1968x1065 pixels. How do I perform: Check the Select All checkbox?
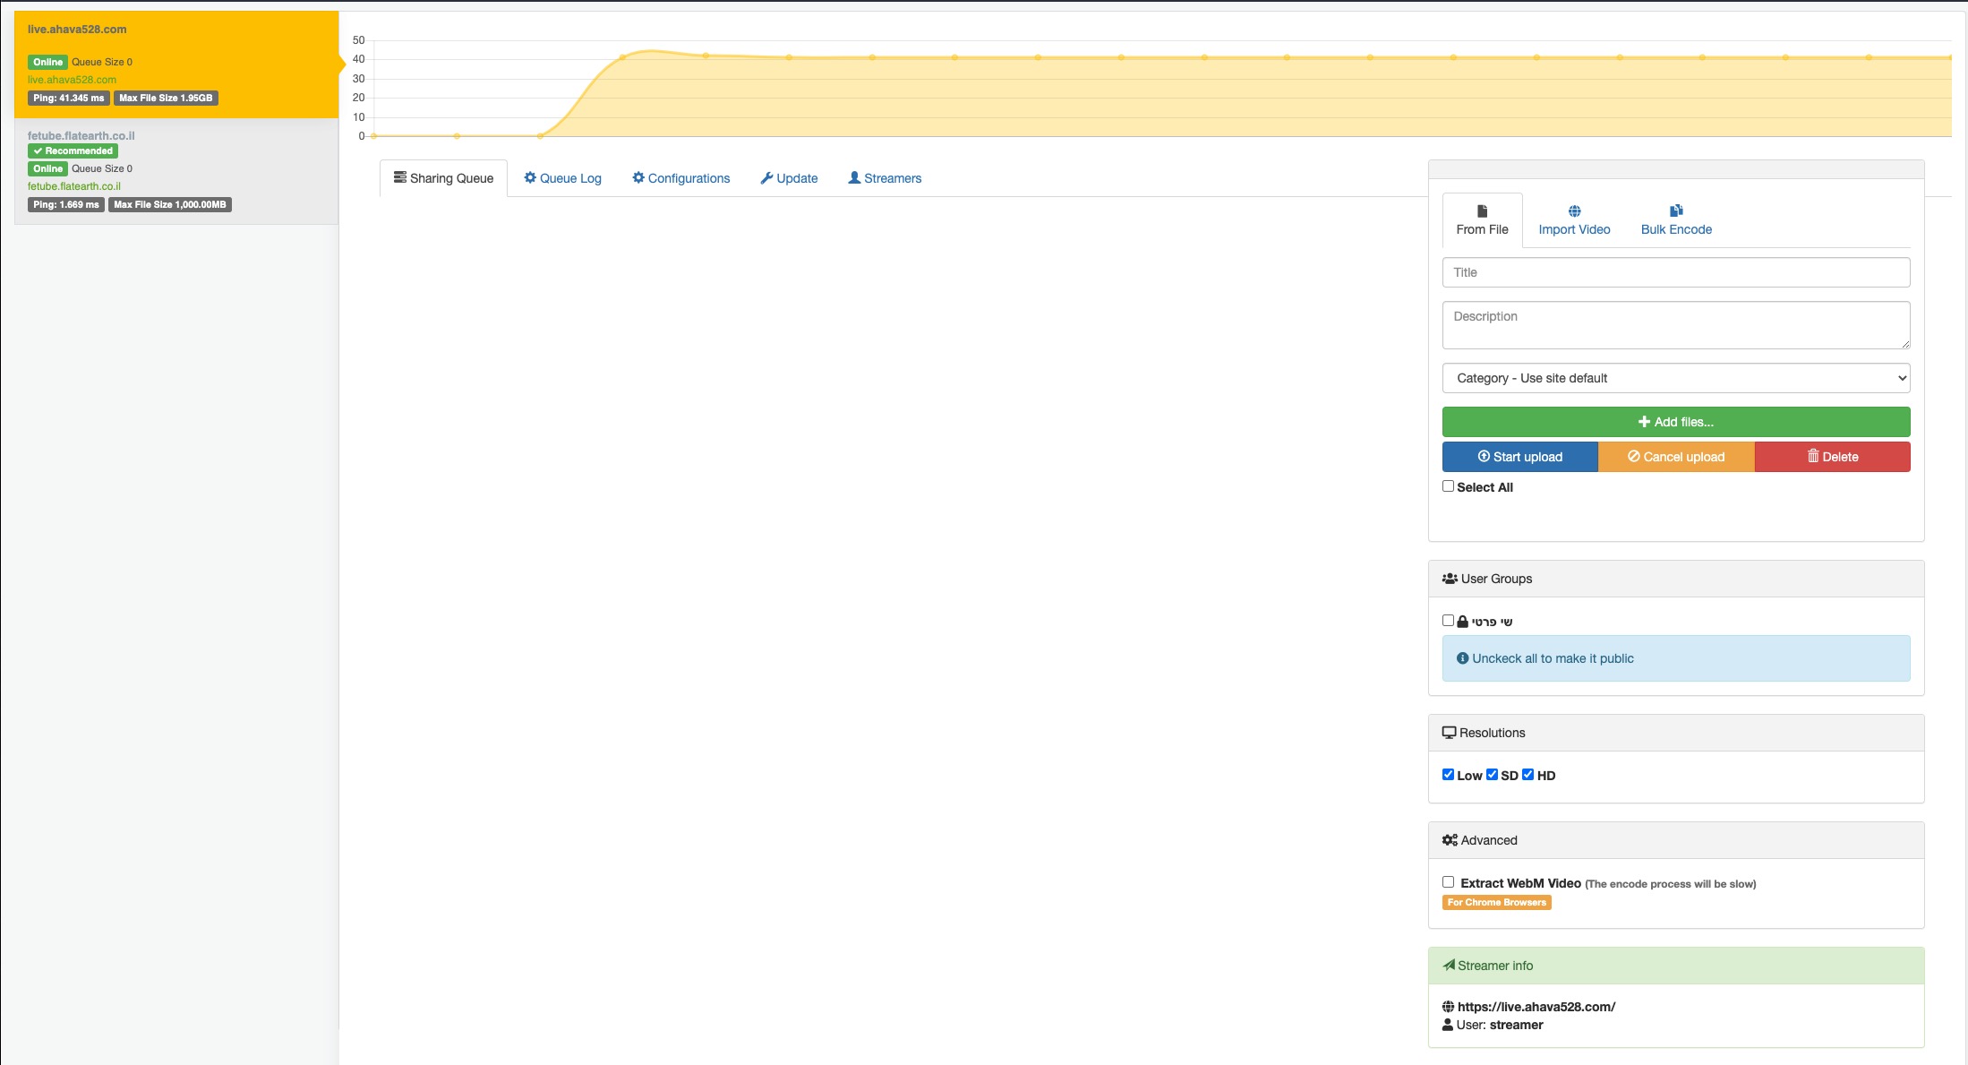point(1448,486)
